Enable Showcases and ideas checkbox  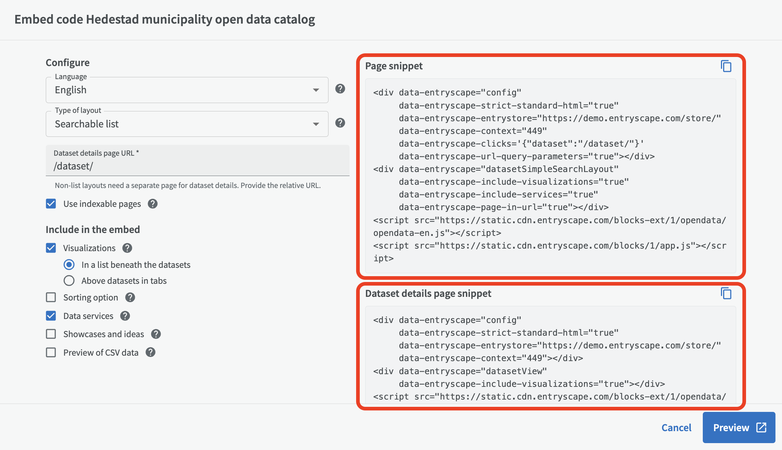point(51,334)
